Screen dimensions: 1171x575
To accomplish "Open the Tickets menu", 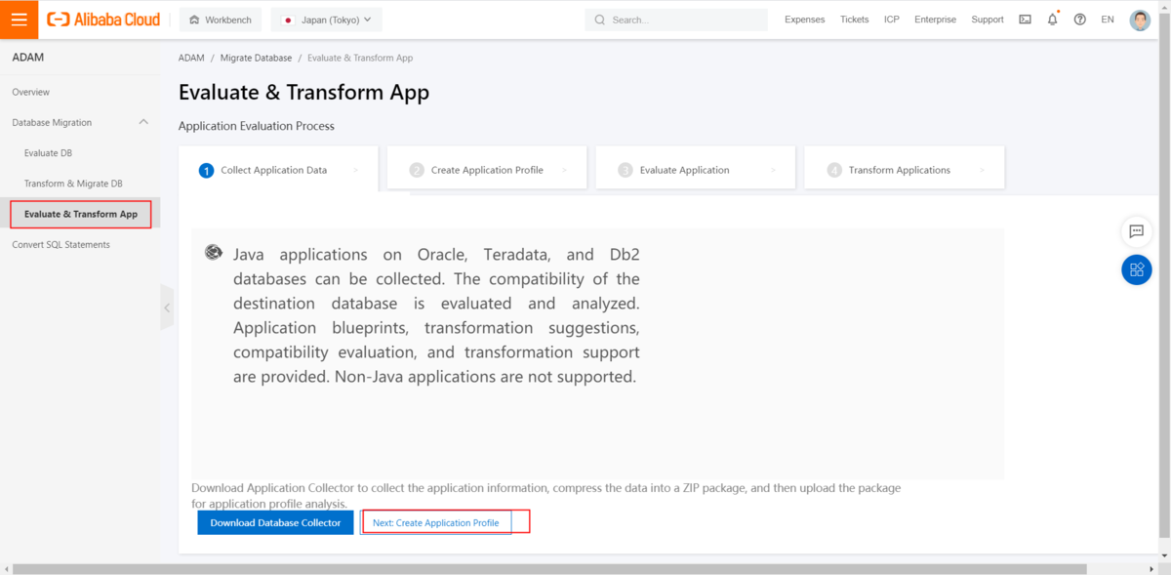I will tap(854, 20).
